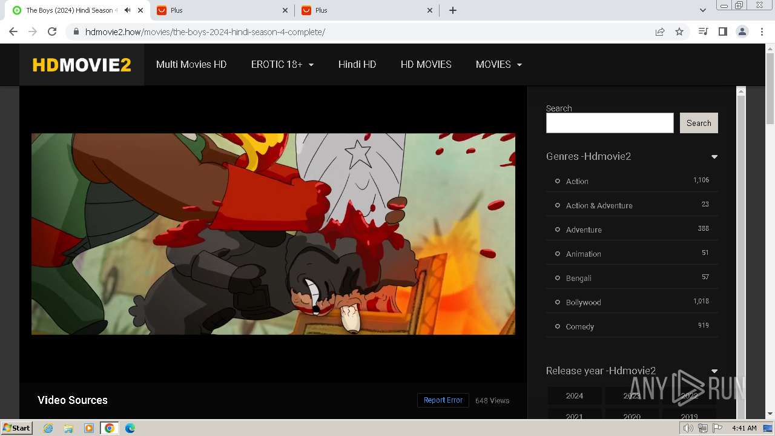
Task: Open the media player taskbar icon
Action: click(89, 428)
